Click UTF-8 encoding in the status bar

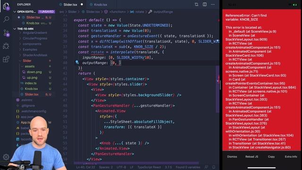point(121,167)
